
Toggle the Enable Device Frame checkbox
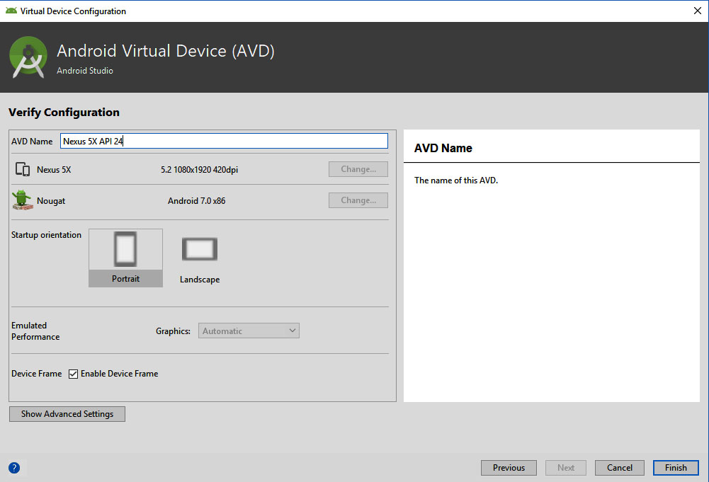pyautogui.click(x=73, y=374)
